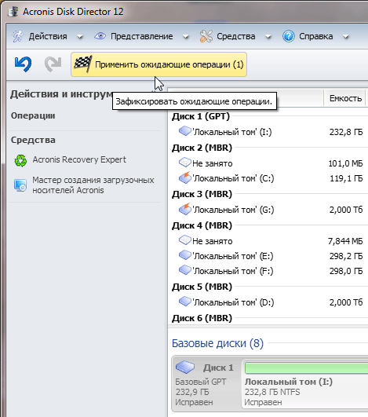Select row 'Локальный том' (E:)

click(x=268, y=256)
